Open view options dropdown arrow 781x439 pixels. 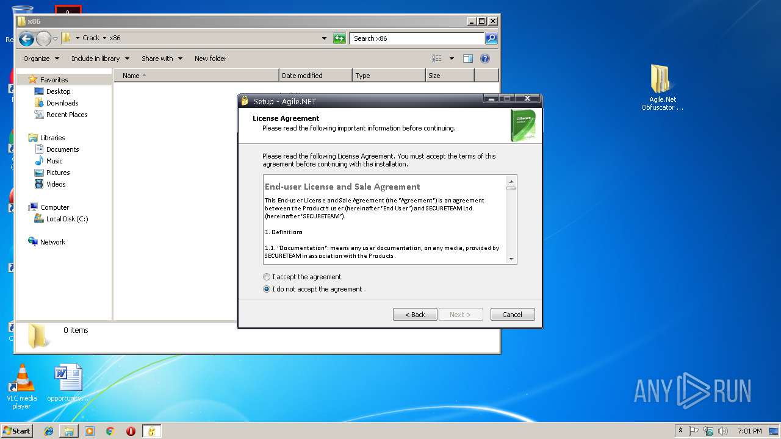[452, 59]
